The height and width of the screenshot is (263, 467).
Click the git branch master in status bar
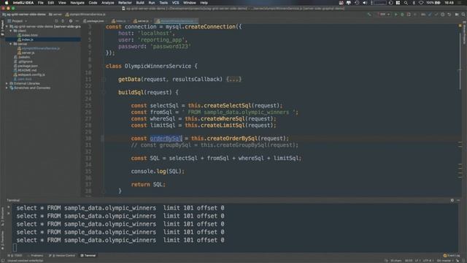pyautogui.click(x=446, y=261)
